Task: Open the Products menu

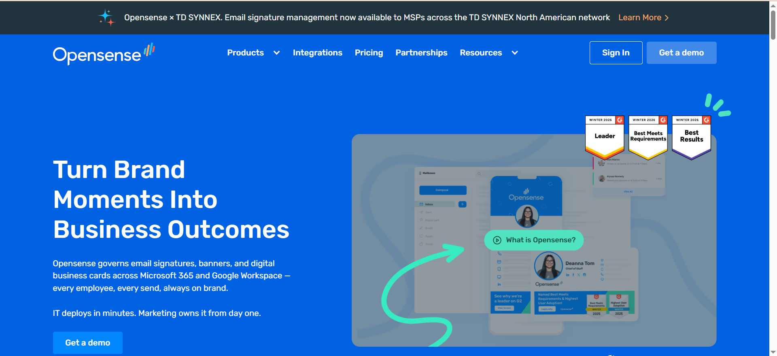Action: tap(245, 53)
